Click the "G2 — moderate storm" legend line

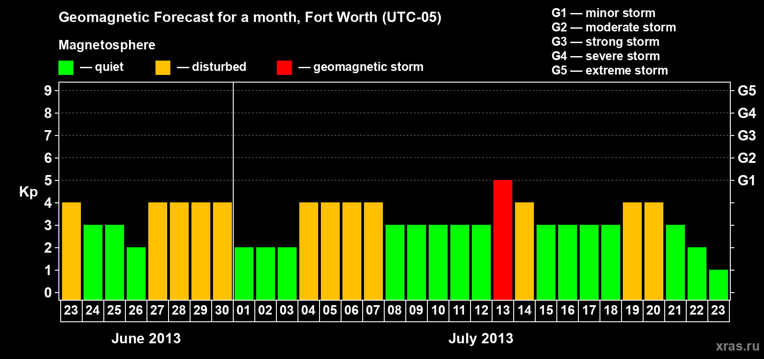(614, 27)
